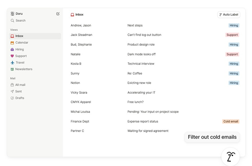Image resolution: width=252 pixels, height=166 pixels.
Task: Click Support tag on Dark mode email
Action: 232,54
